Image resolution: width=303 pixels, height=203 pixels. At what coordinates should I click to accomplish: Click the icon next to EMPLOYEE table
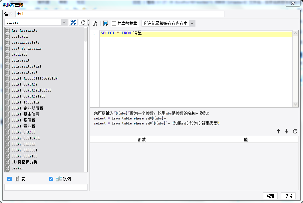point(8,54)
